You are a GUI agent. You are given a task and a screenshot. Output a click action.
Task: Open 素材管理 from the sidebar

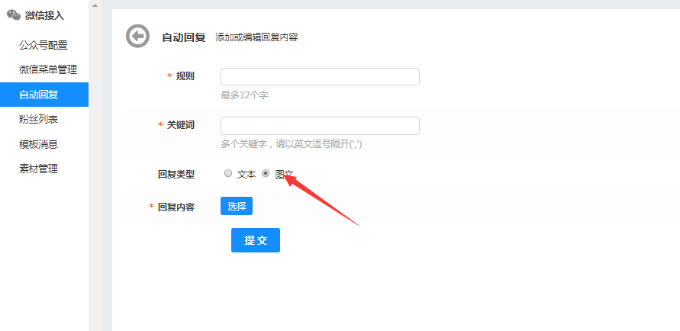(x=39, y=169)
